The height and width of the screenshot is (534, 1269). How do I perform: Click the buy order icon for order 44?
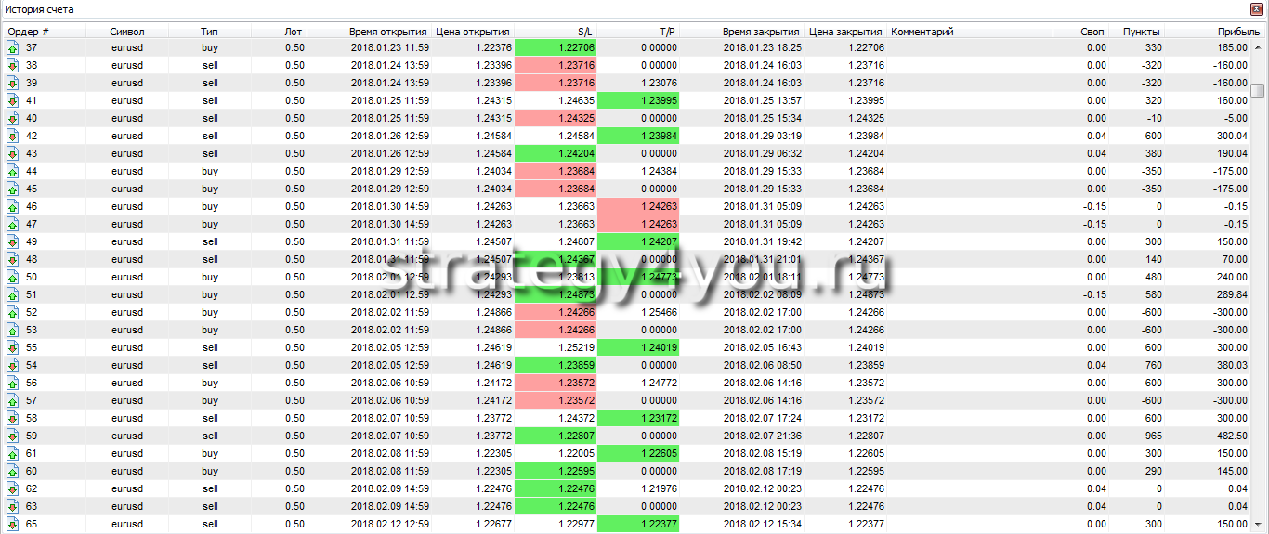coord(13,171)
